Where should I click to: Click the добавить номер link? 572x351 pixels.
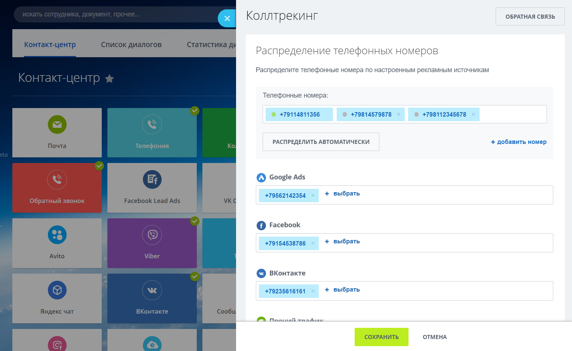[519, 142]
